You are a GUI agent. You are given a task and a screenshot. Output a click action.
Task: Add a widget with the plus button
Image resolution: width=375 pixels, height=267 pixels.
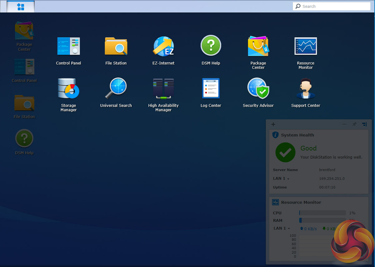[x=273, y=124]
